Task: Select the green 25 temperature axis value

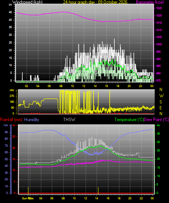Action: (158, 151)
